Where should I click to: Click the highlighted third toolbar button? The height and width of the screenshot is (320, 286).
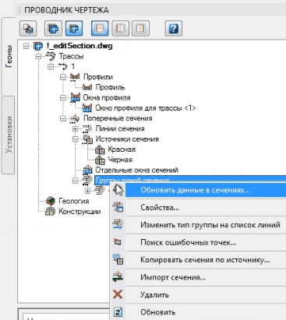pyautogui.click(x=74, y=28)
